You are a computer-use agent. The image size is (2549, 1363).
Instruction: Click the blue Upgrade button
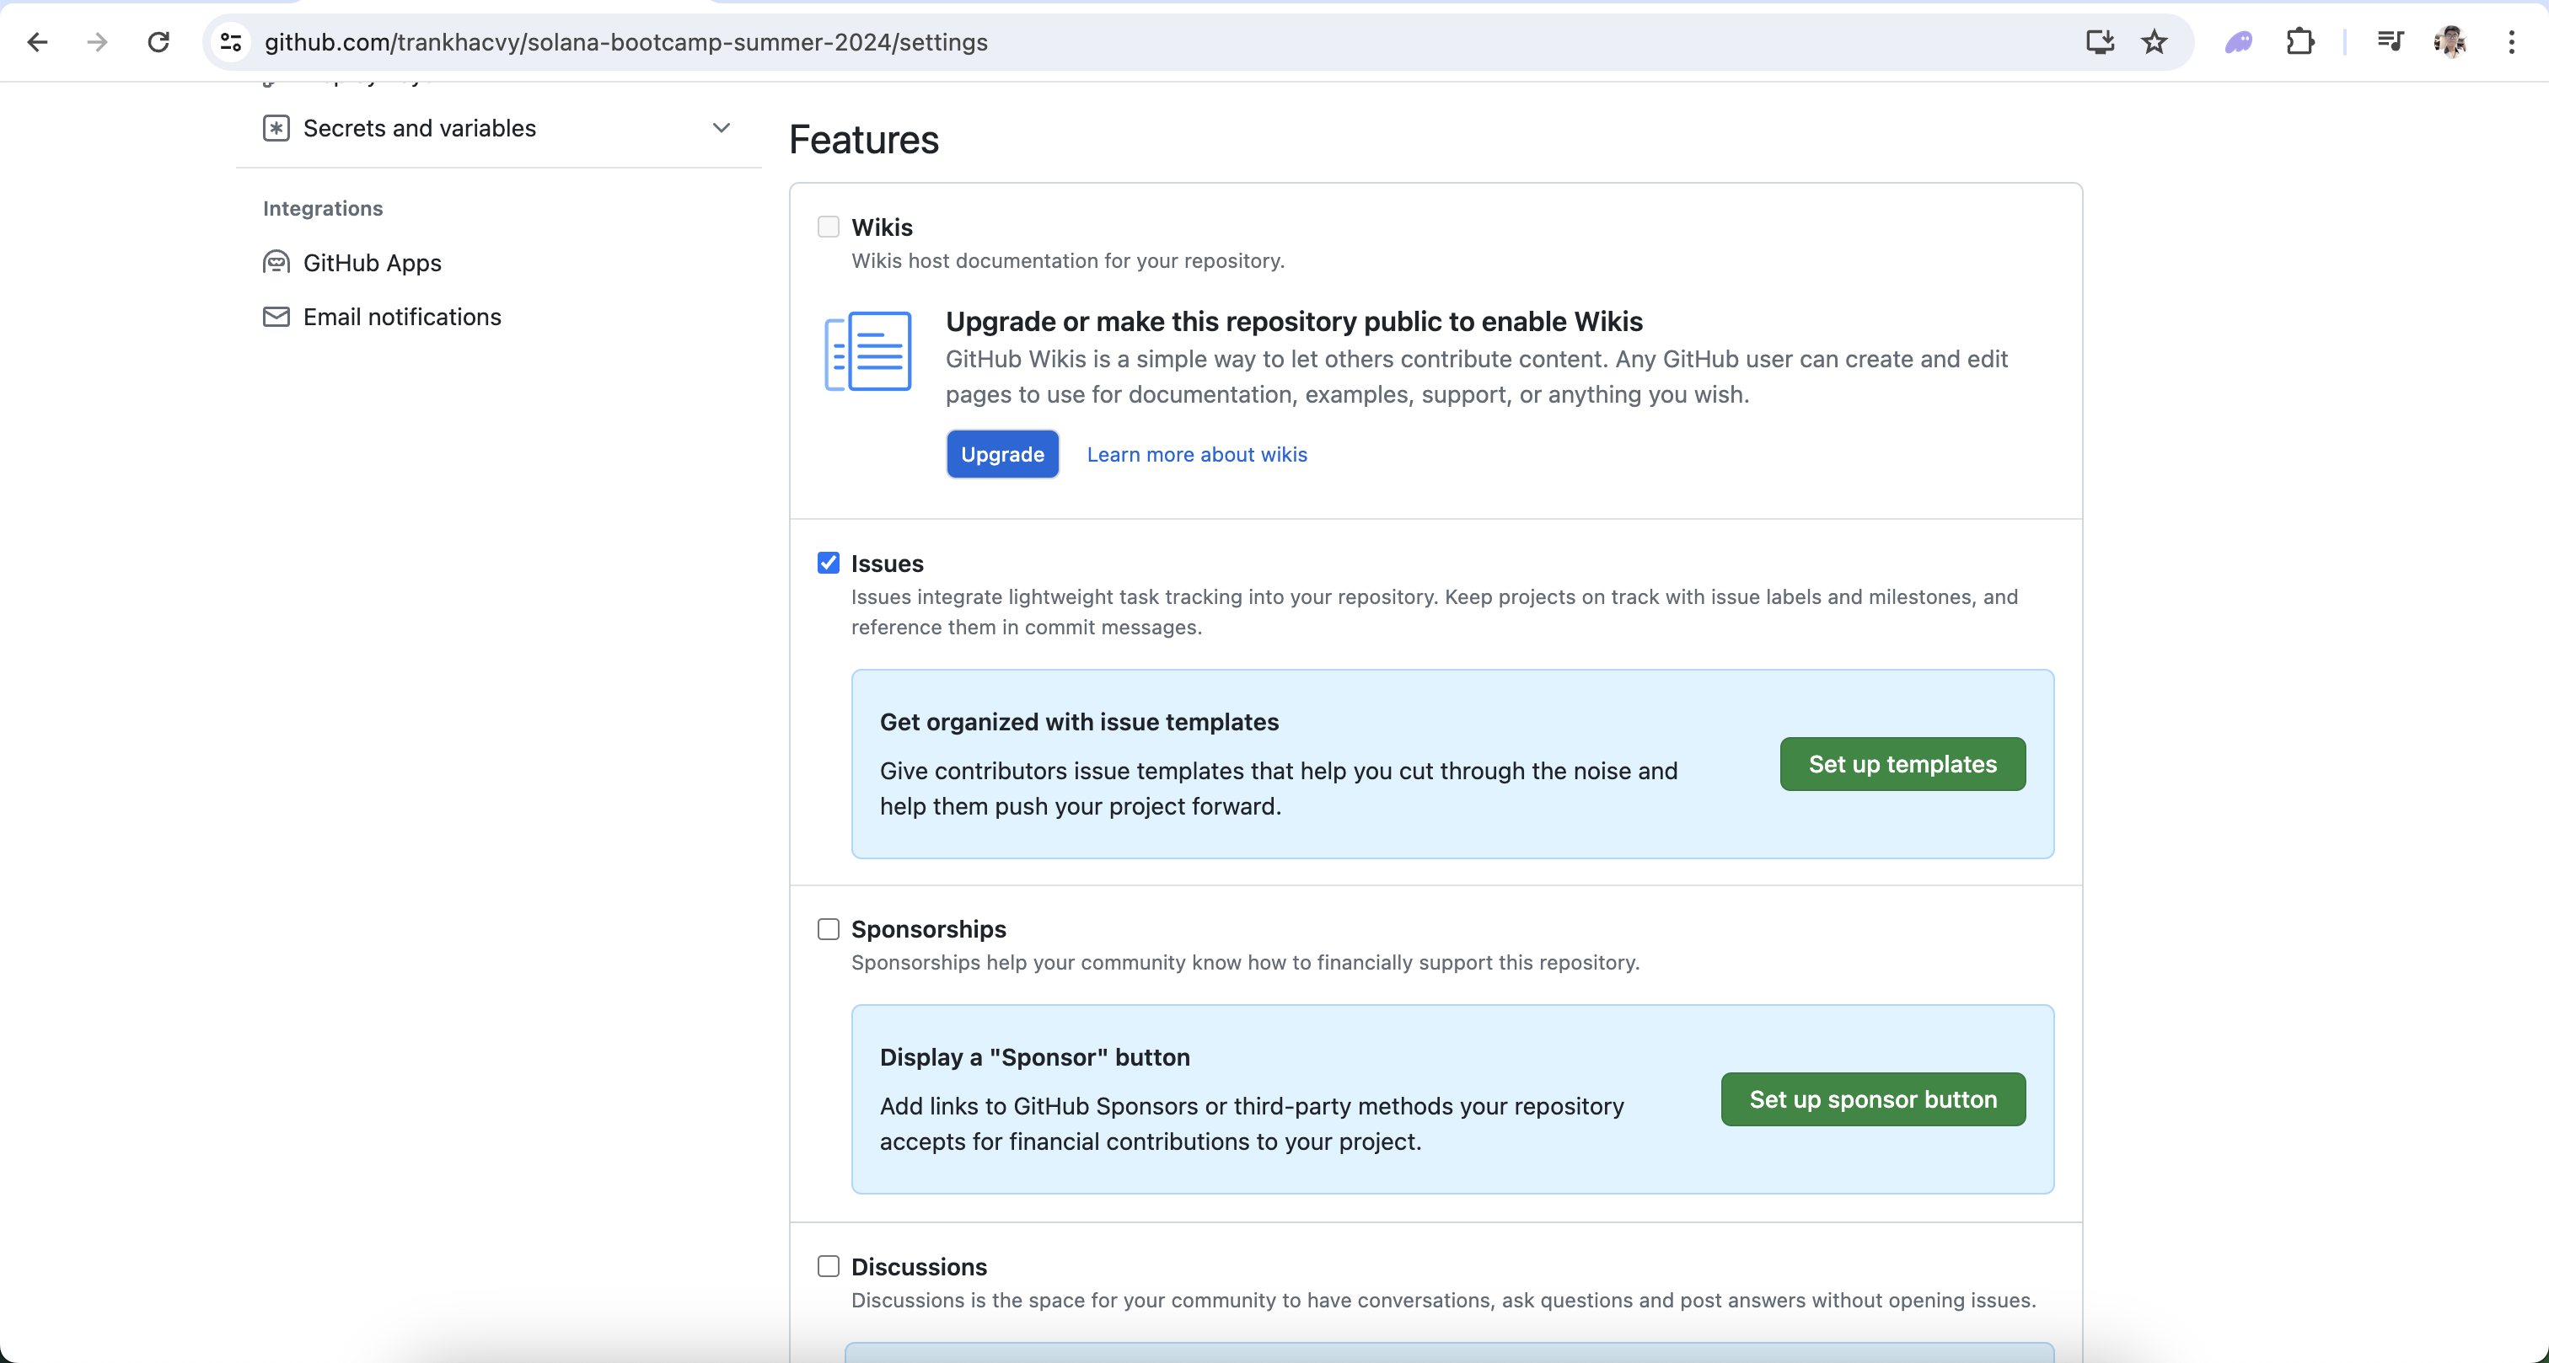pyautogui.click(x=1001, y=454)
